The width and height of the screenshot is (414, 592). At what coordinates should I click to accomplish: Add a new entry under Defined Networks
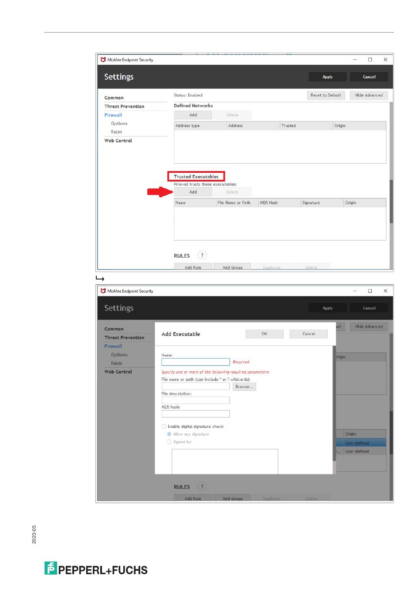193,115
